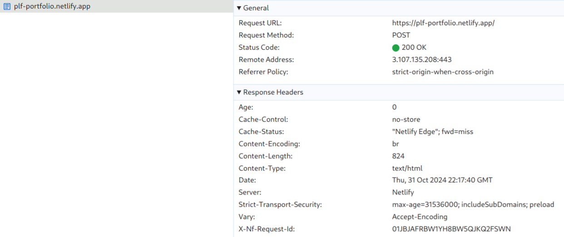Click the document icon beside plf-portfolio.netlify.app
Viewport: 564px width, 237px height.
7,6
